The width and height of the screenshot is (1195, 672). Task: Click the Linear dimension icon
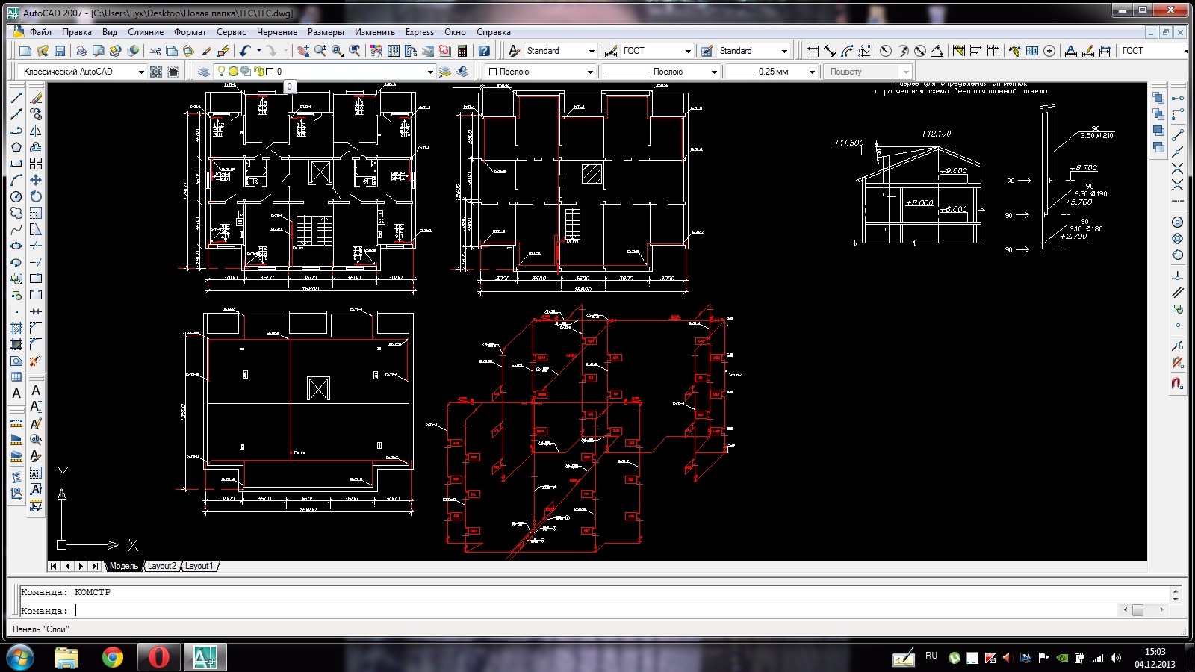click(813, 51)
